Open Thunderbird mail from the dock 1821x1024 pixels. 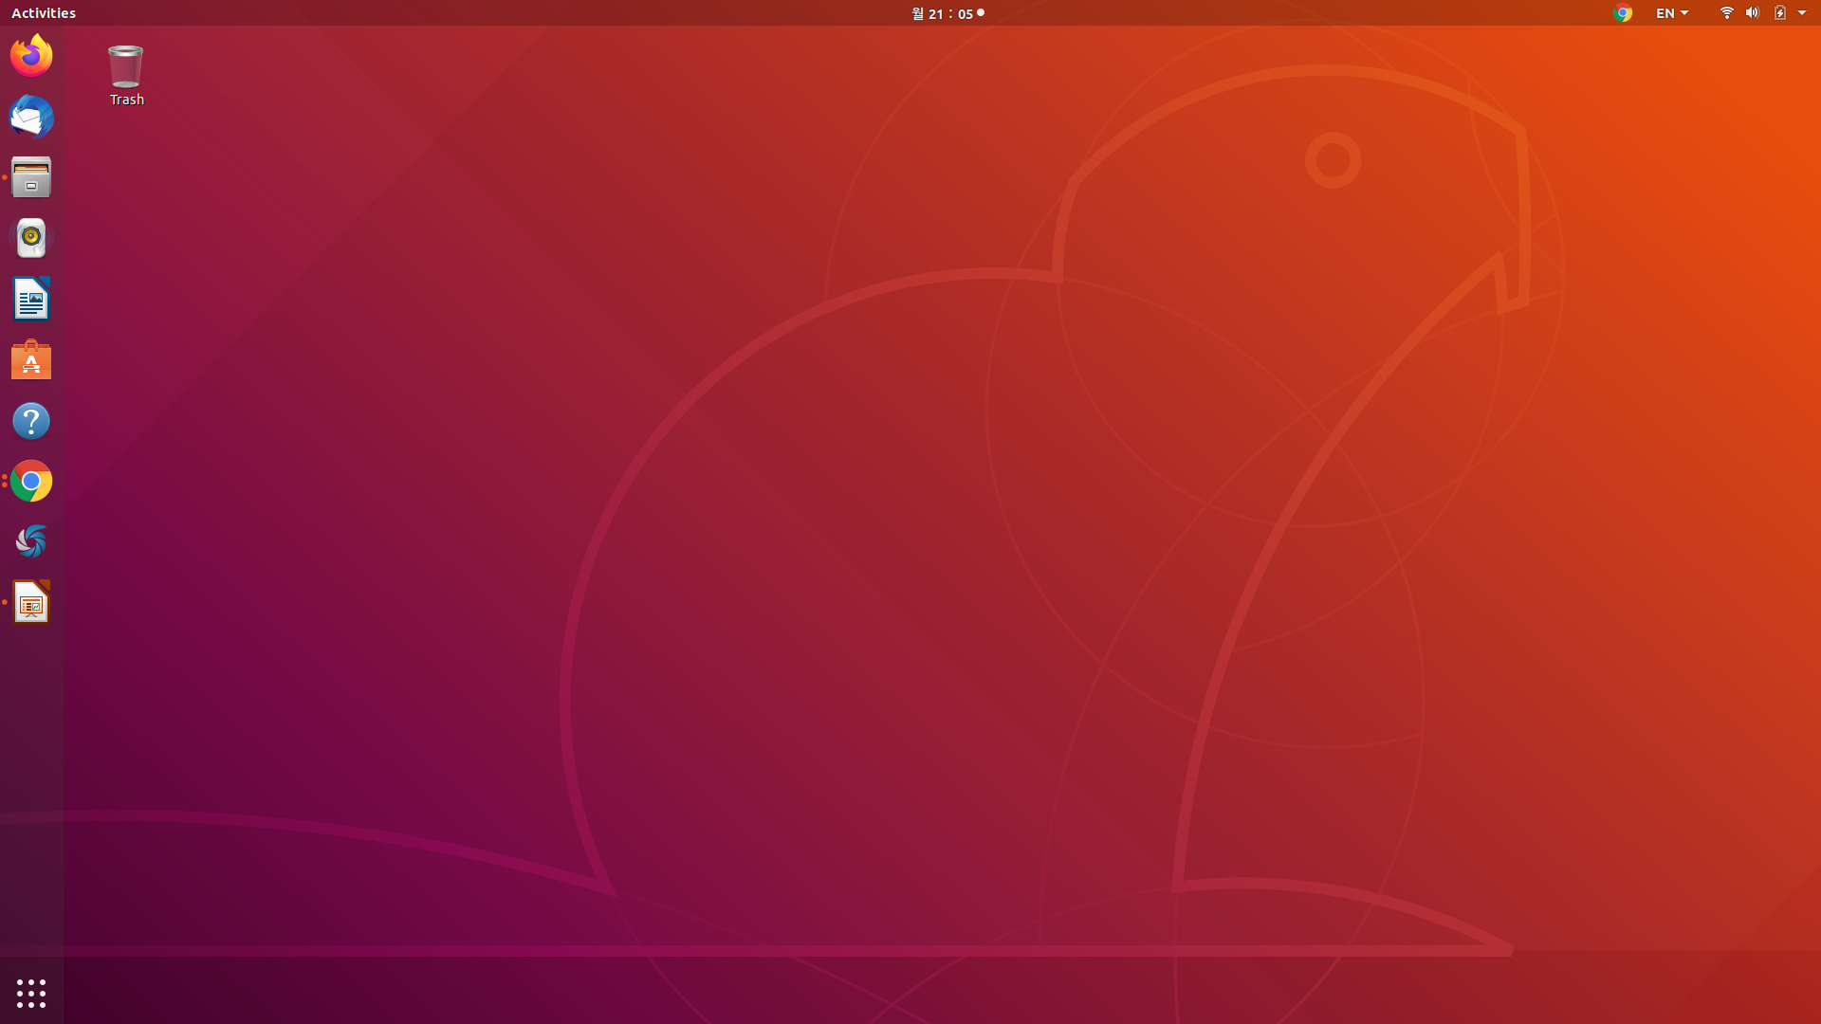(x=31, y=117)
